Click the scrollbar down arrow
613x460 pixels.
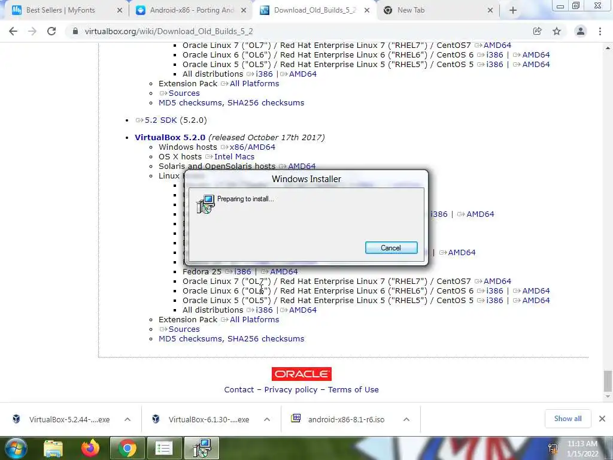pyautogui.click(x=608, y=397)
